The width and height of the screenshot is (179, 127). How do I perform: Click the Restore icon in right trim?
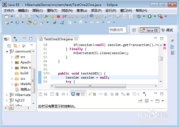pos(172,41)
